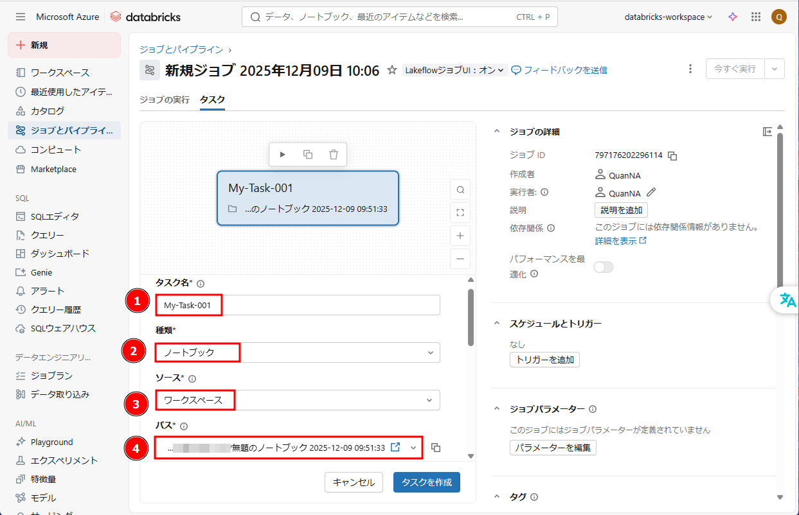This screenshot has height=515, width=799.
Task: Click the トリガーを追加 button
Action: click(544, 360)
